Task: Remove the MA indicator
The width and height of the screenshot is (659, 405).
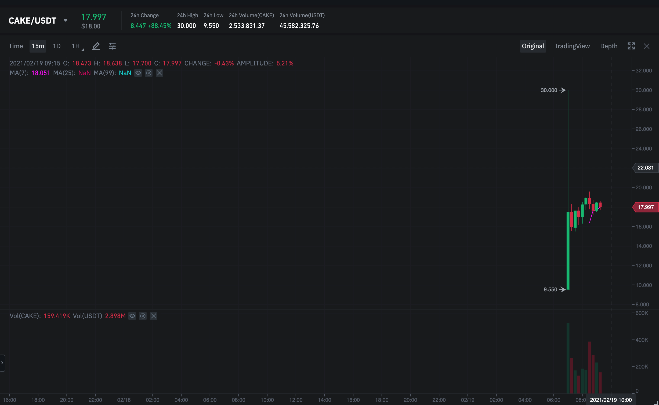Action: [x=160, y=73]
